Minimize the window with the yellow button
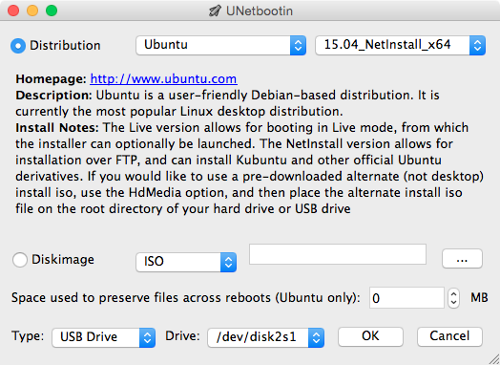Viewport: 500px width, 365px height. click(x=32, y=11)
